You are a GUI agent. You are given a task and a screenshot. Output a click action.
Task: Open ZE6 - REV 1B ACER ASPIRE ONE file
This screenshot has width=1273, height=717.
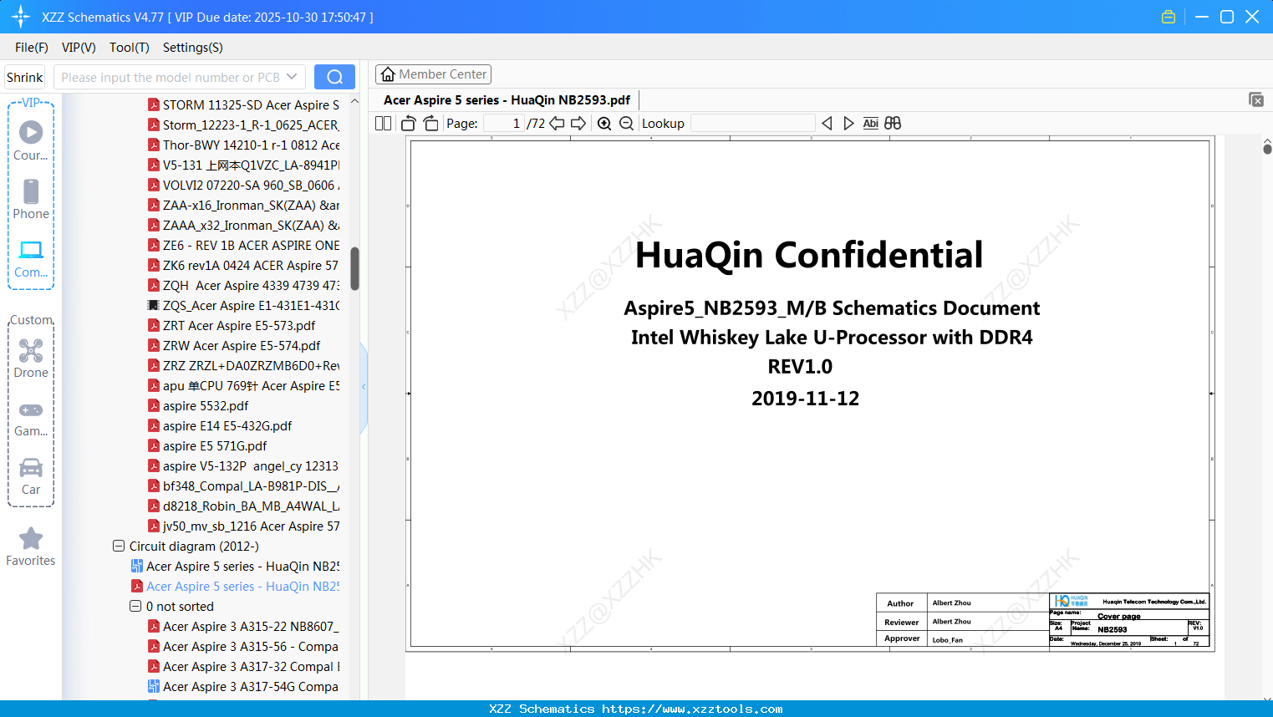[243, 246]
